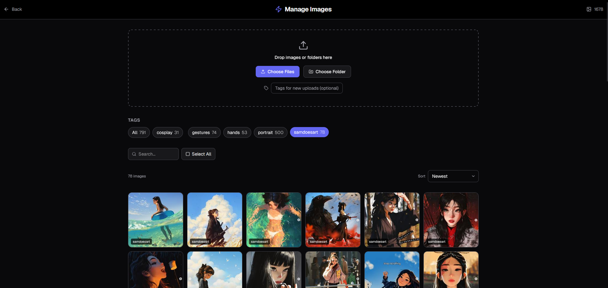Viewport: 608px width, 288px height.
Task: Click next arrow on green water swimmer thumbnail
Action: (299, 220)
